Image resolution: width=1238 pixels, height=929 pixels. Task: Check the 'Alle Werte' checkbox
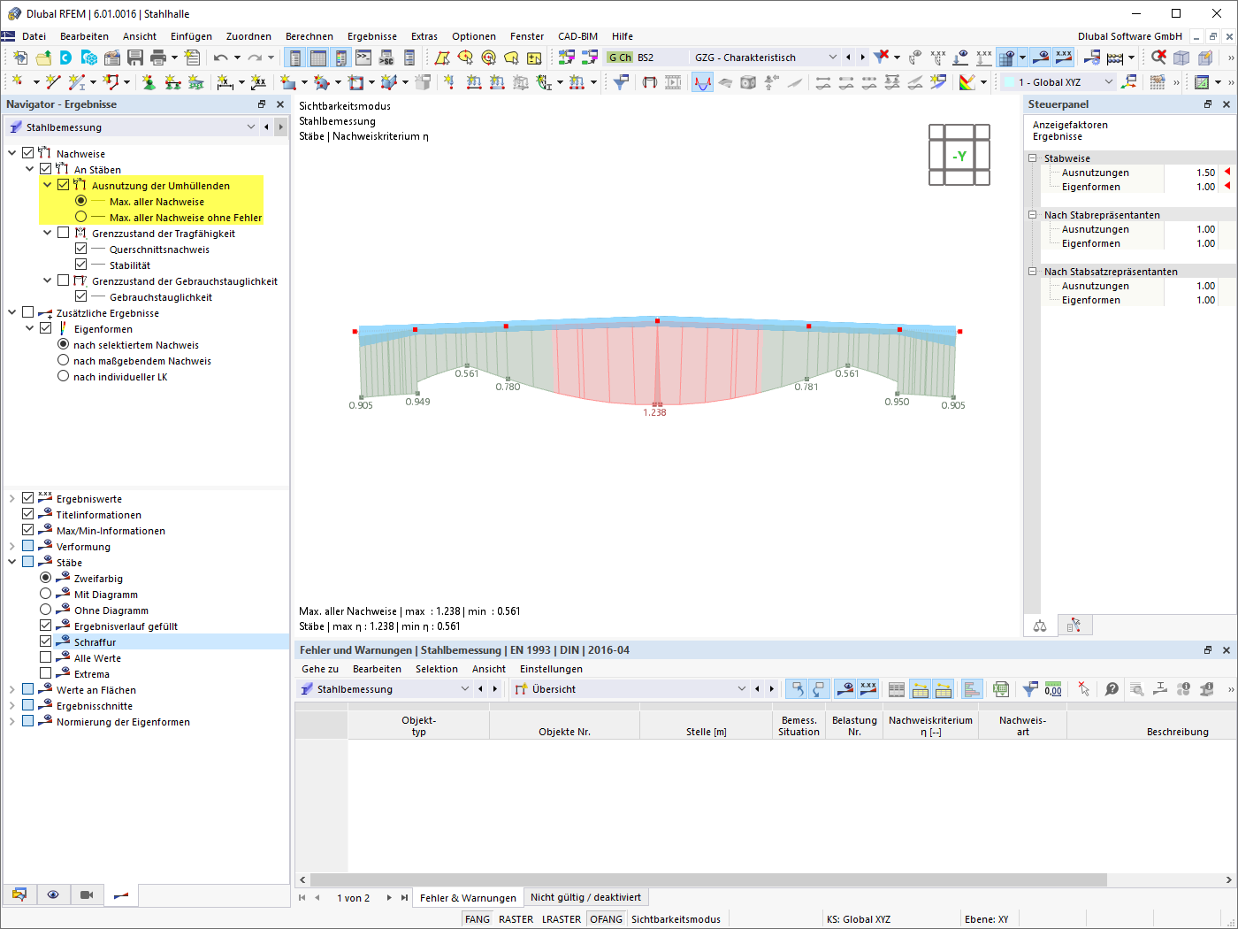(x=46, y=657)
